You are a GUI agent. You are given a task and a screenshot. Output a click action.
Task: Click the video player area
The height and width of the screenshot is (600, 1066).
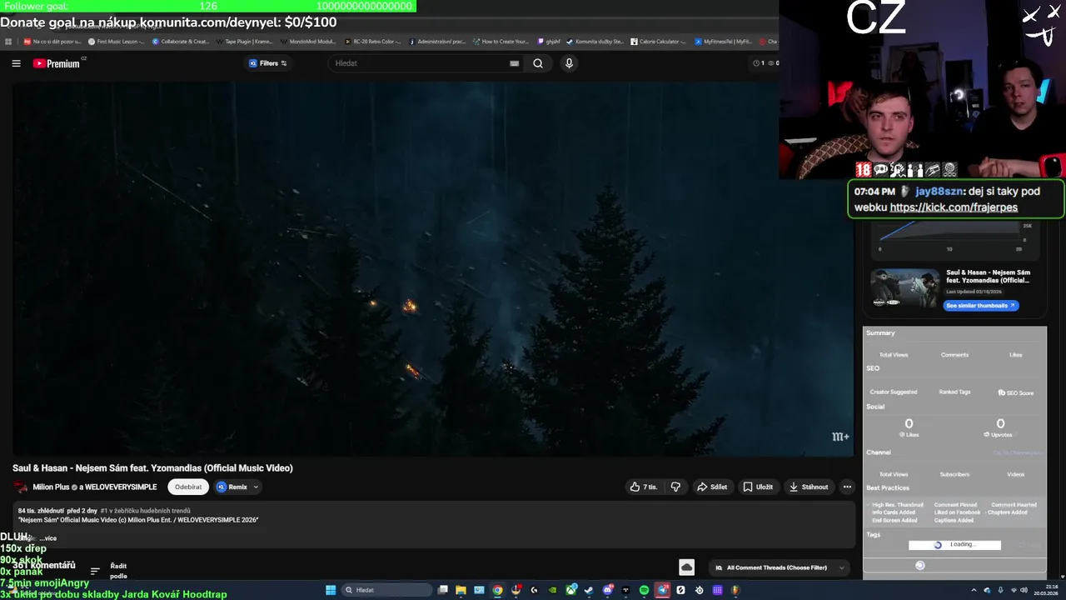(433, 268)
